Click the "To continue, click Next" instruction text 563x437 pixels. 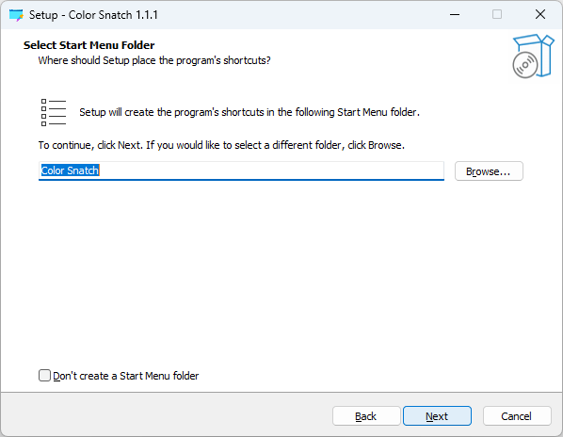[221, 145]
